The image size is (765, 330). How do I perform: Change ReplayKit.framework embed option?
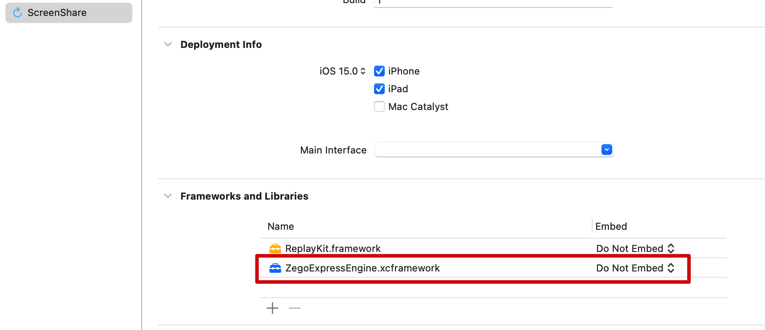click(635, 248)
